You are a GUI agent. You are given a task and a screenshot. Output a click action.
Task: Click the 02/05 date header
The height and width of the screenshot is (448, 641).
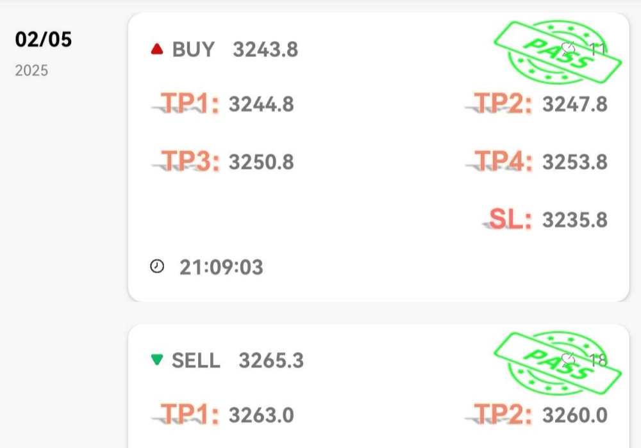pyautogui.click(x=44, y=40)
